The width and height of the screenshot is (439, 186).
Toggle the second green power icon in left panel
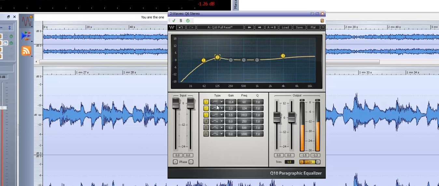click(11, 43)
